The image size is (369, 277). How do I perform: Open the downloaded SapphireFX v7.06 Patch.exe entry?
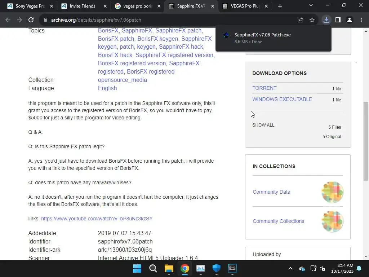tap(273, 38)
